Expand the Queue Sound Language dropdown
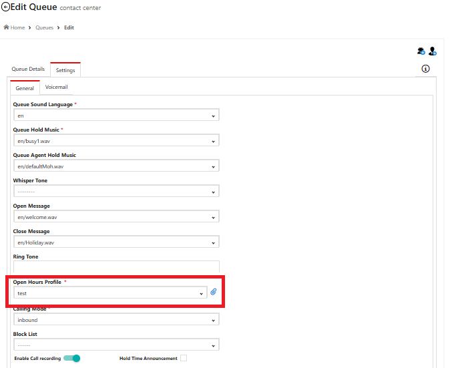The width and height of the screenshot is (450, 368). (116, 115)
